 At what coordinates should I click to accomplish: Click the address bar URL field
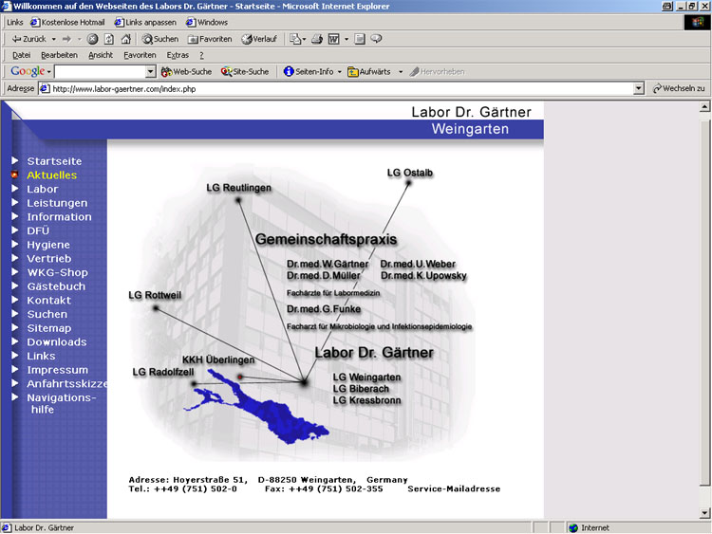tap(342, 88)
